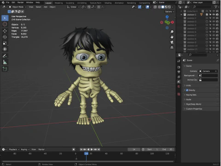Switch to solid viewport shading
This screenshot has height=166, width=221.
(163, 7)
